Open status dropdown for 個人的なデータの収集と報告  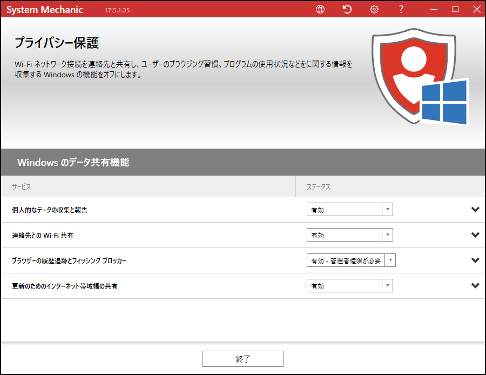(349, 209)
